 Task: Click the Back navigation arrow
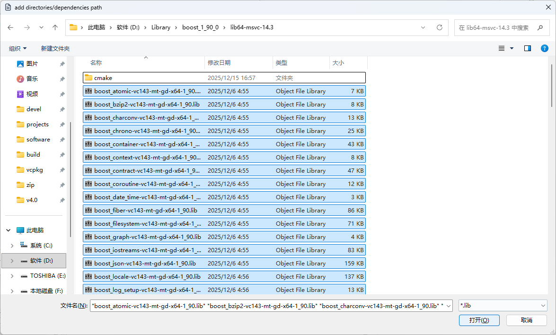pyautogui.click(x=10, y=27)
